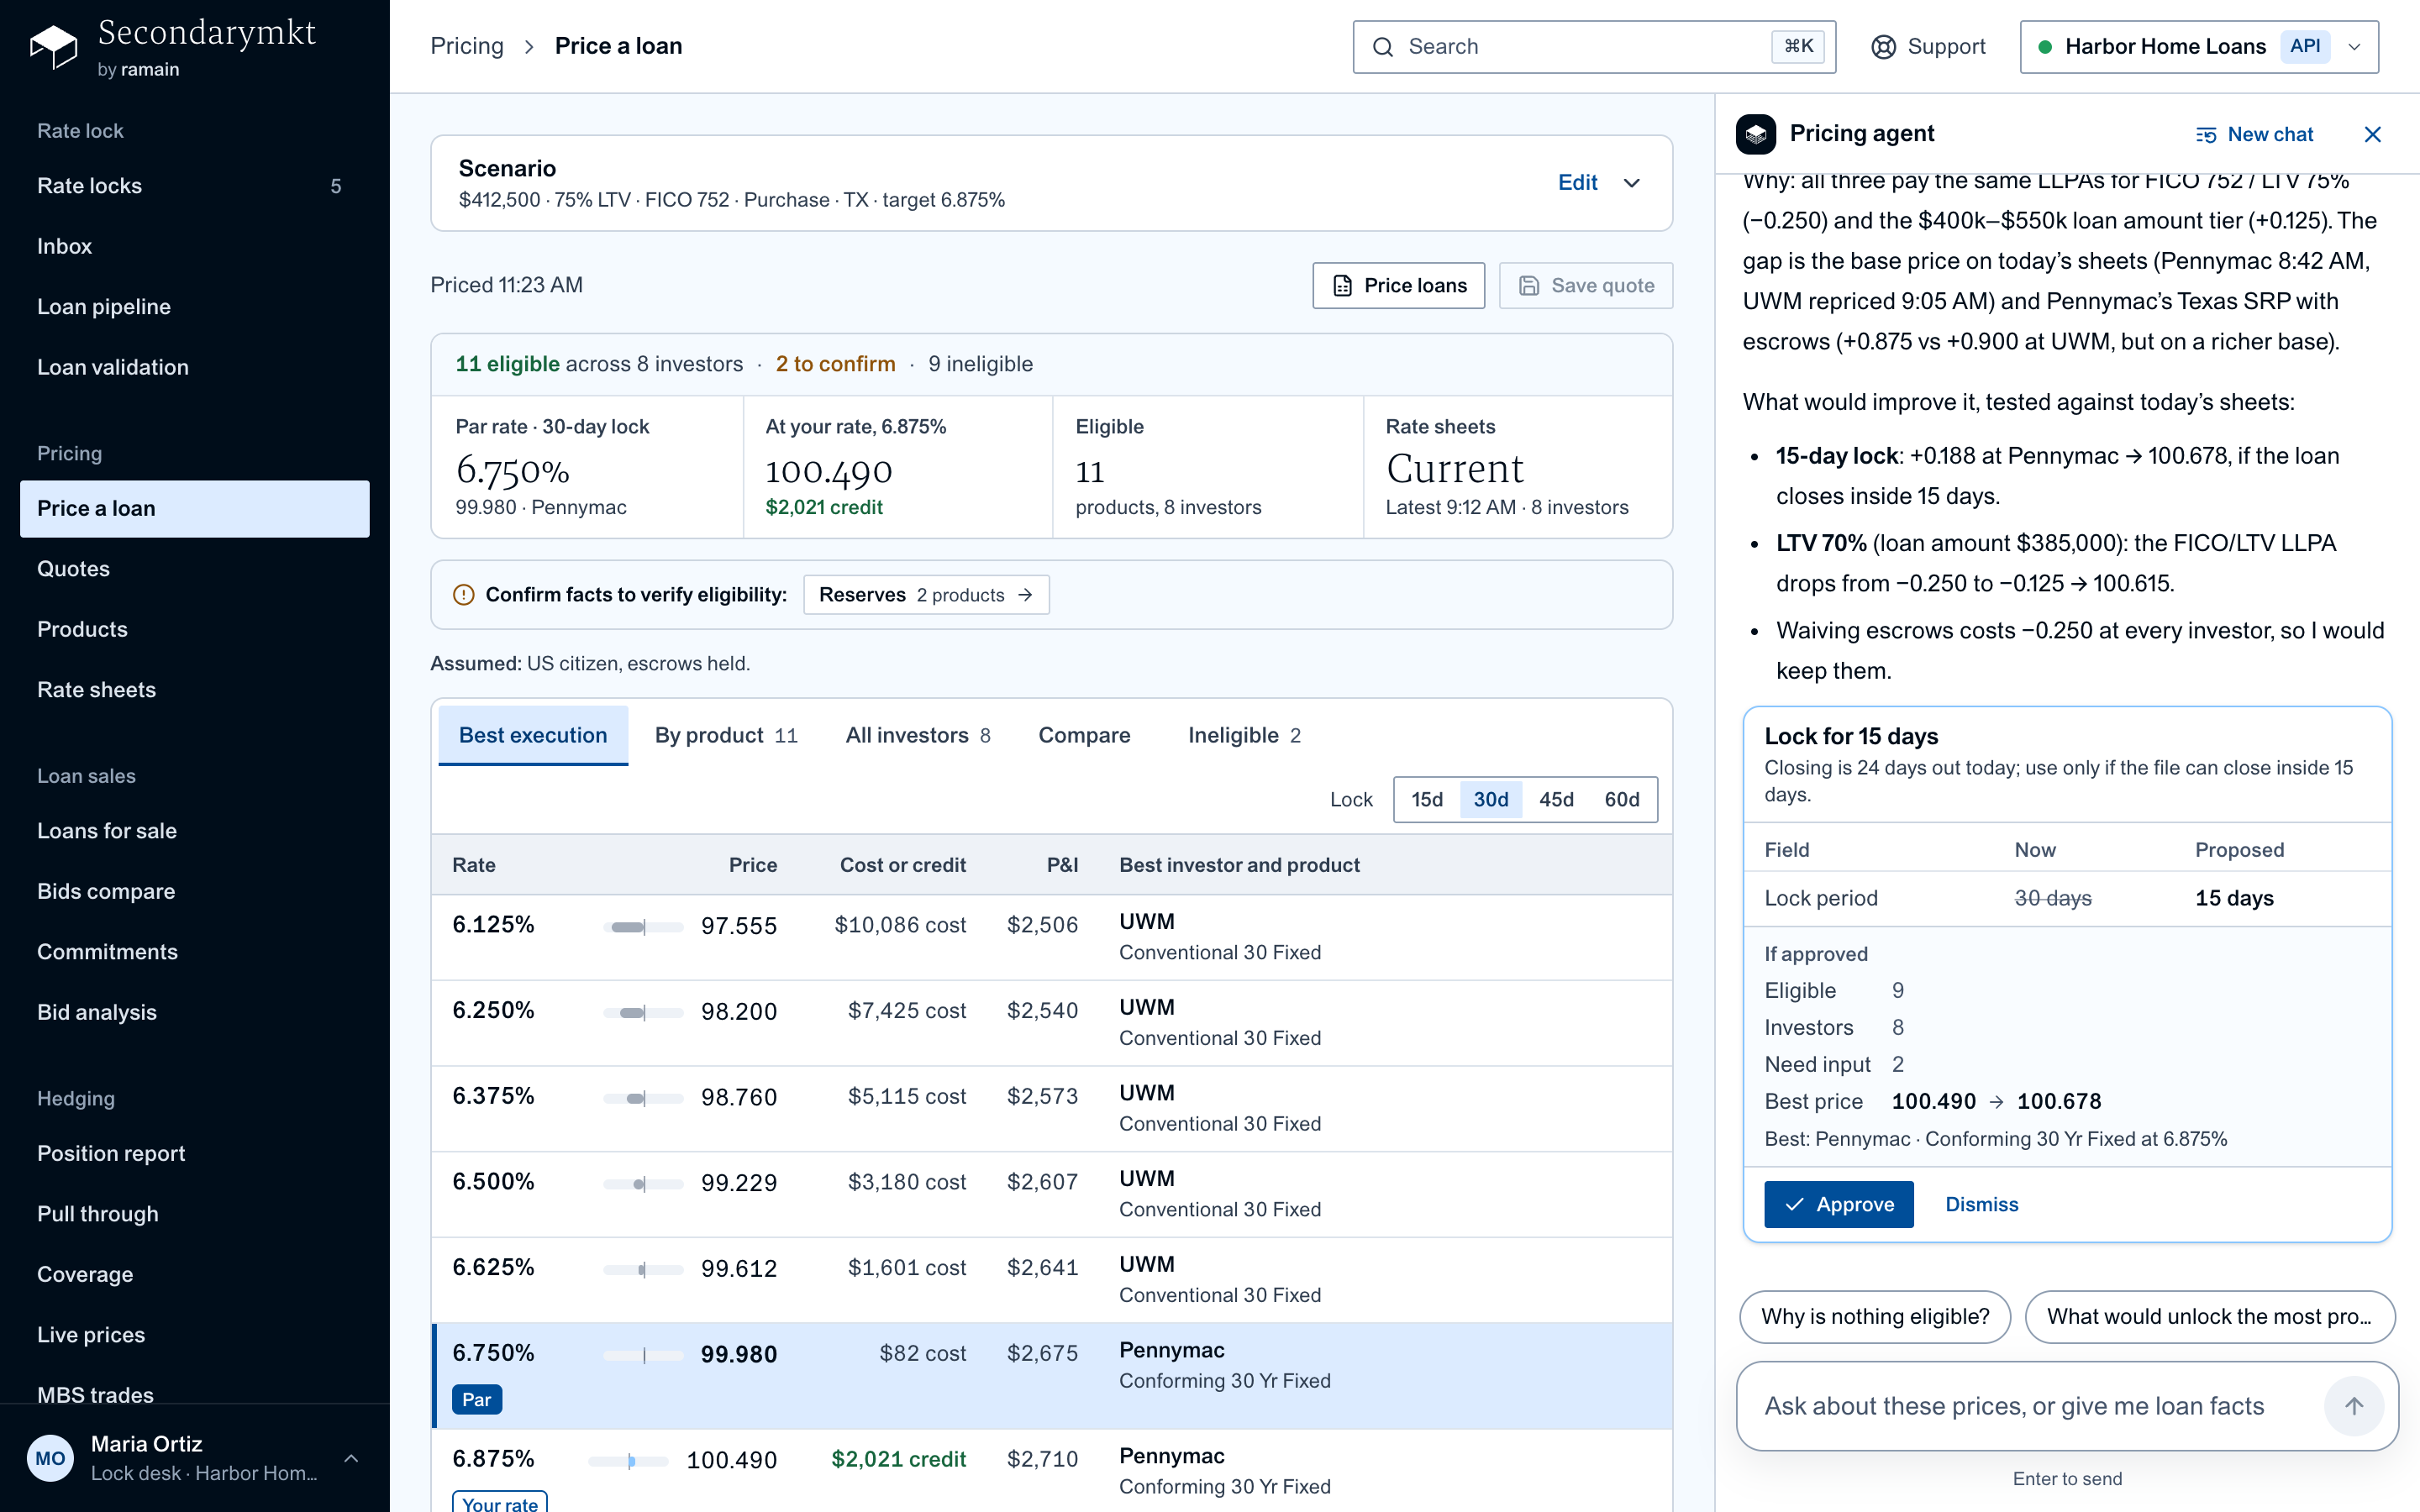This screenshot has height=1512, width=2420.
Task: Select the 45d lock period
Action: click(x=1556, y=799)
